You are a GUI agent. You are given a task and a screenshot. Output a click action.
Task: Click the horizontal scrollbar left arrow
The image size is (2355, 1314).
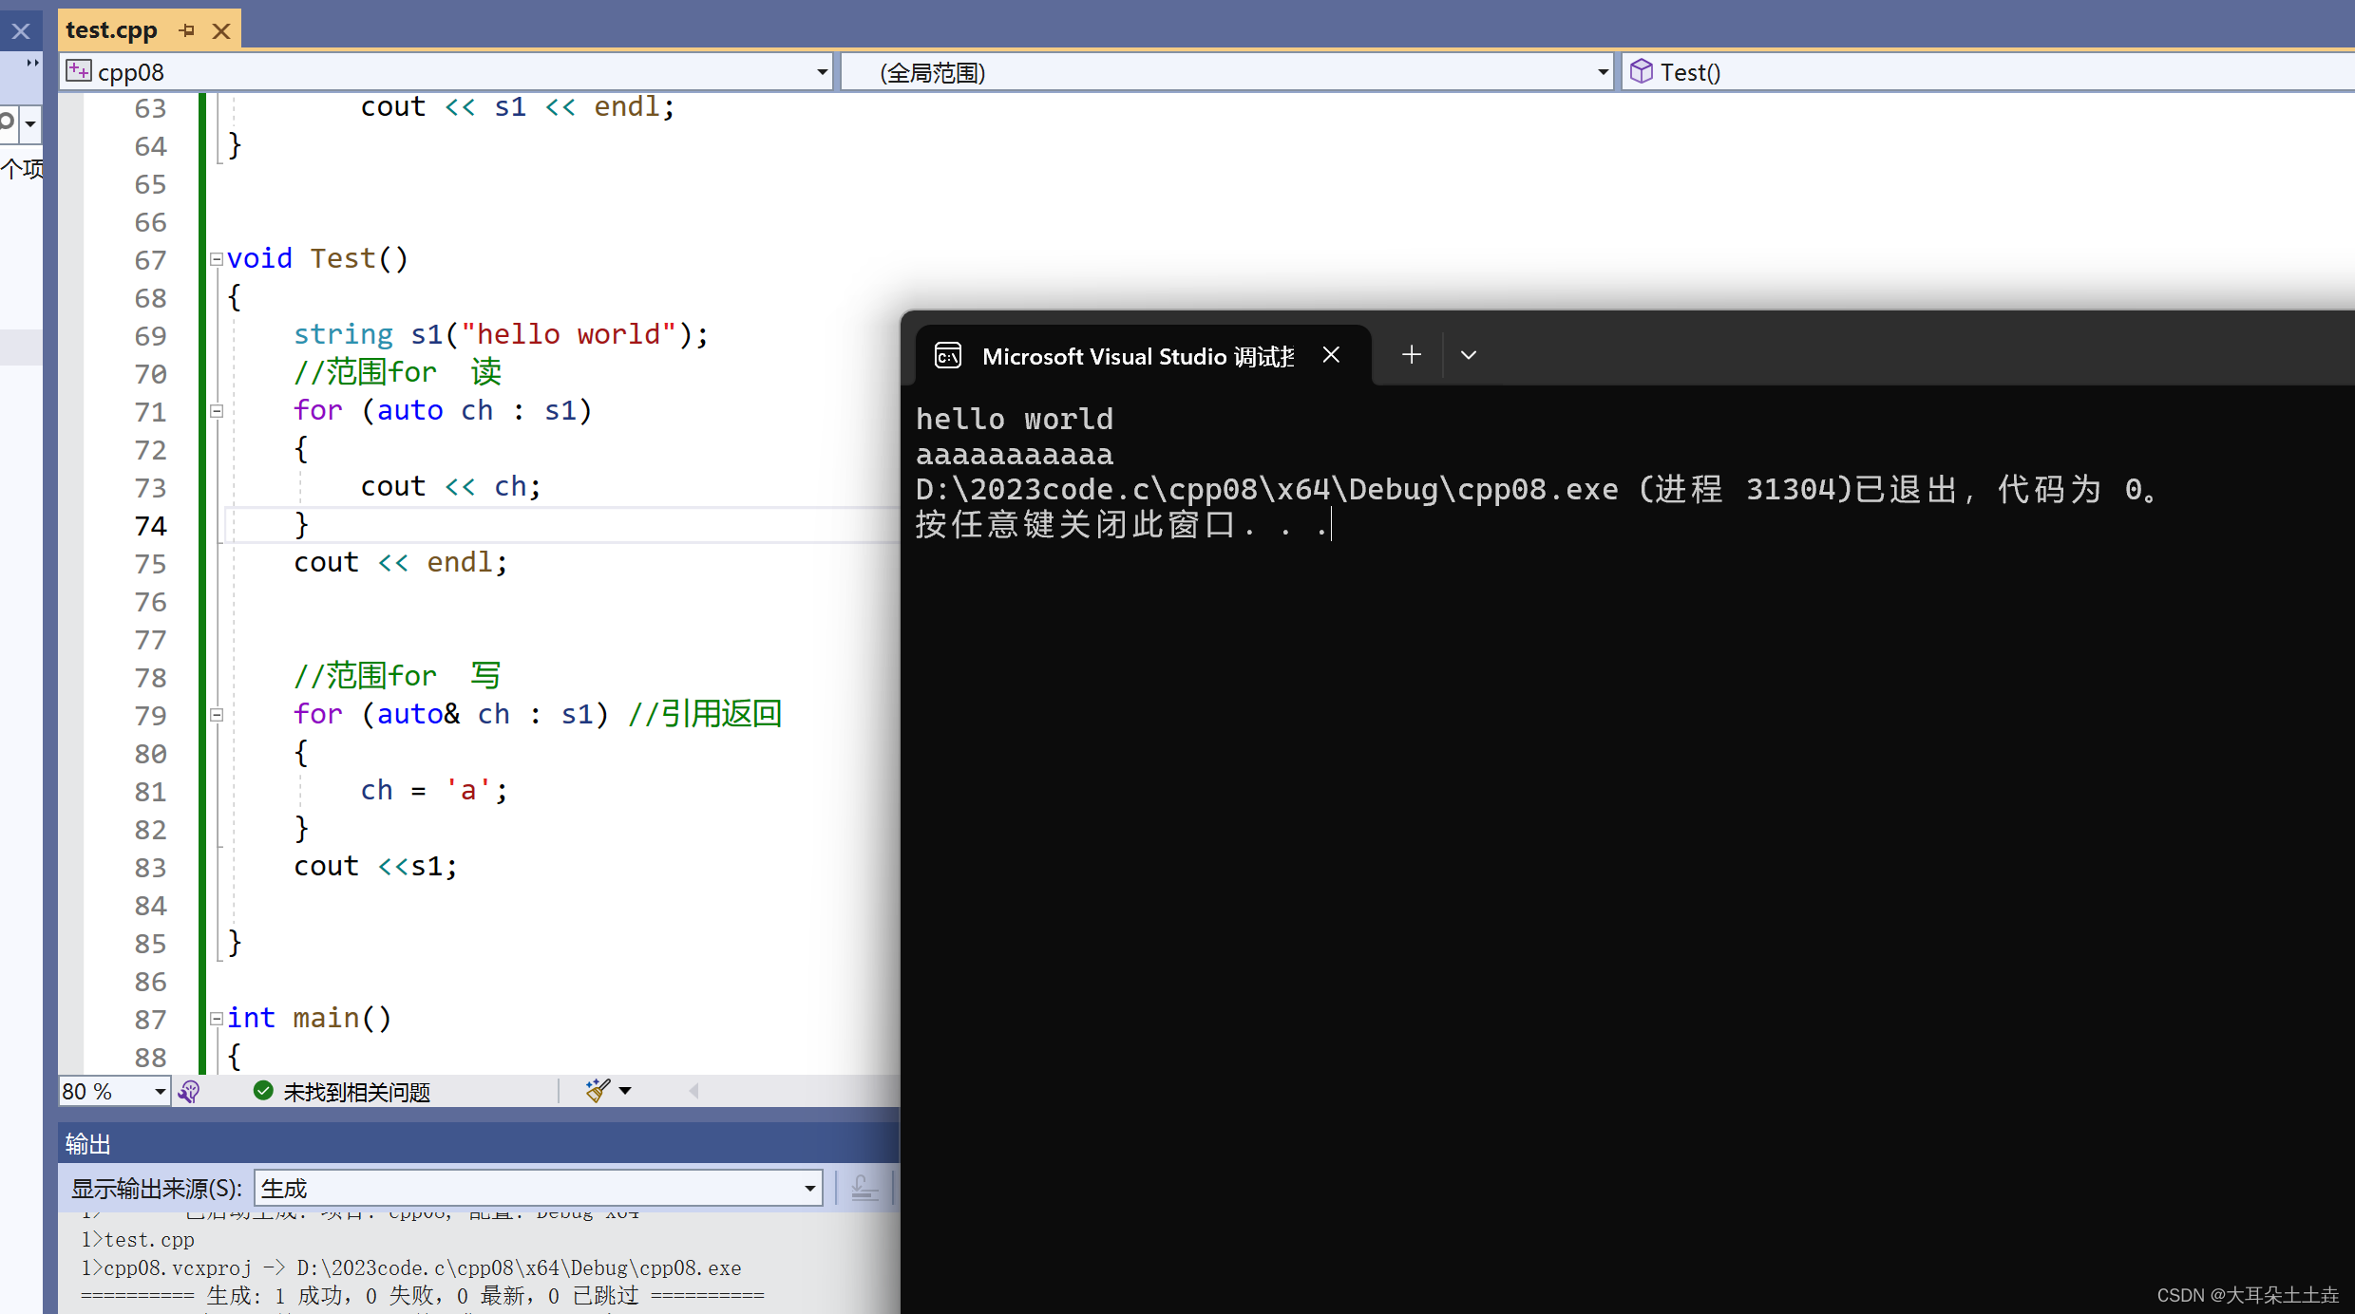[x=693, y=1091]
